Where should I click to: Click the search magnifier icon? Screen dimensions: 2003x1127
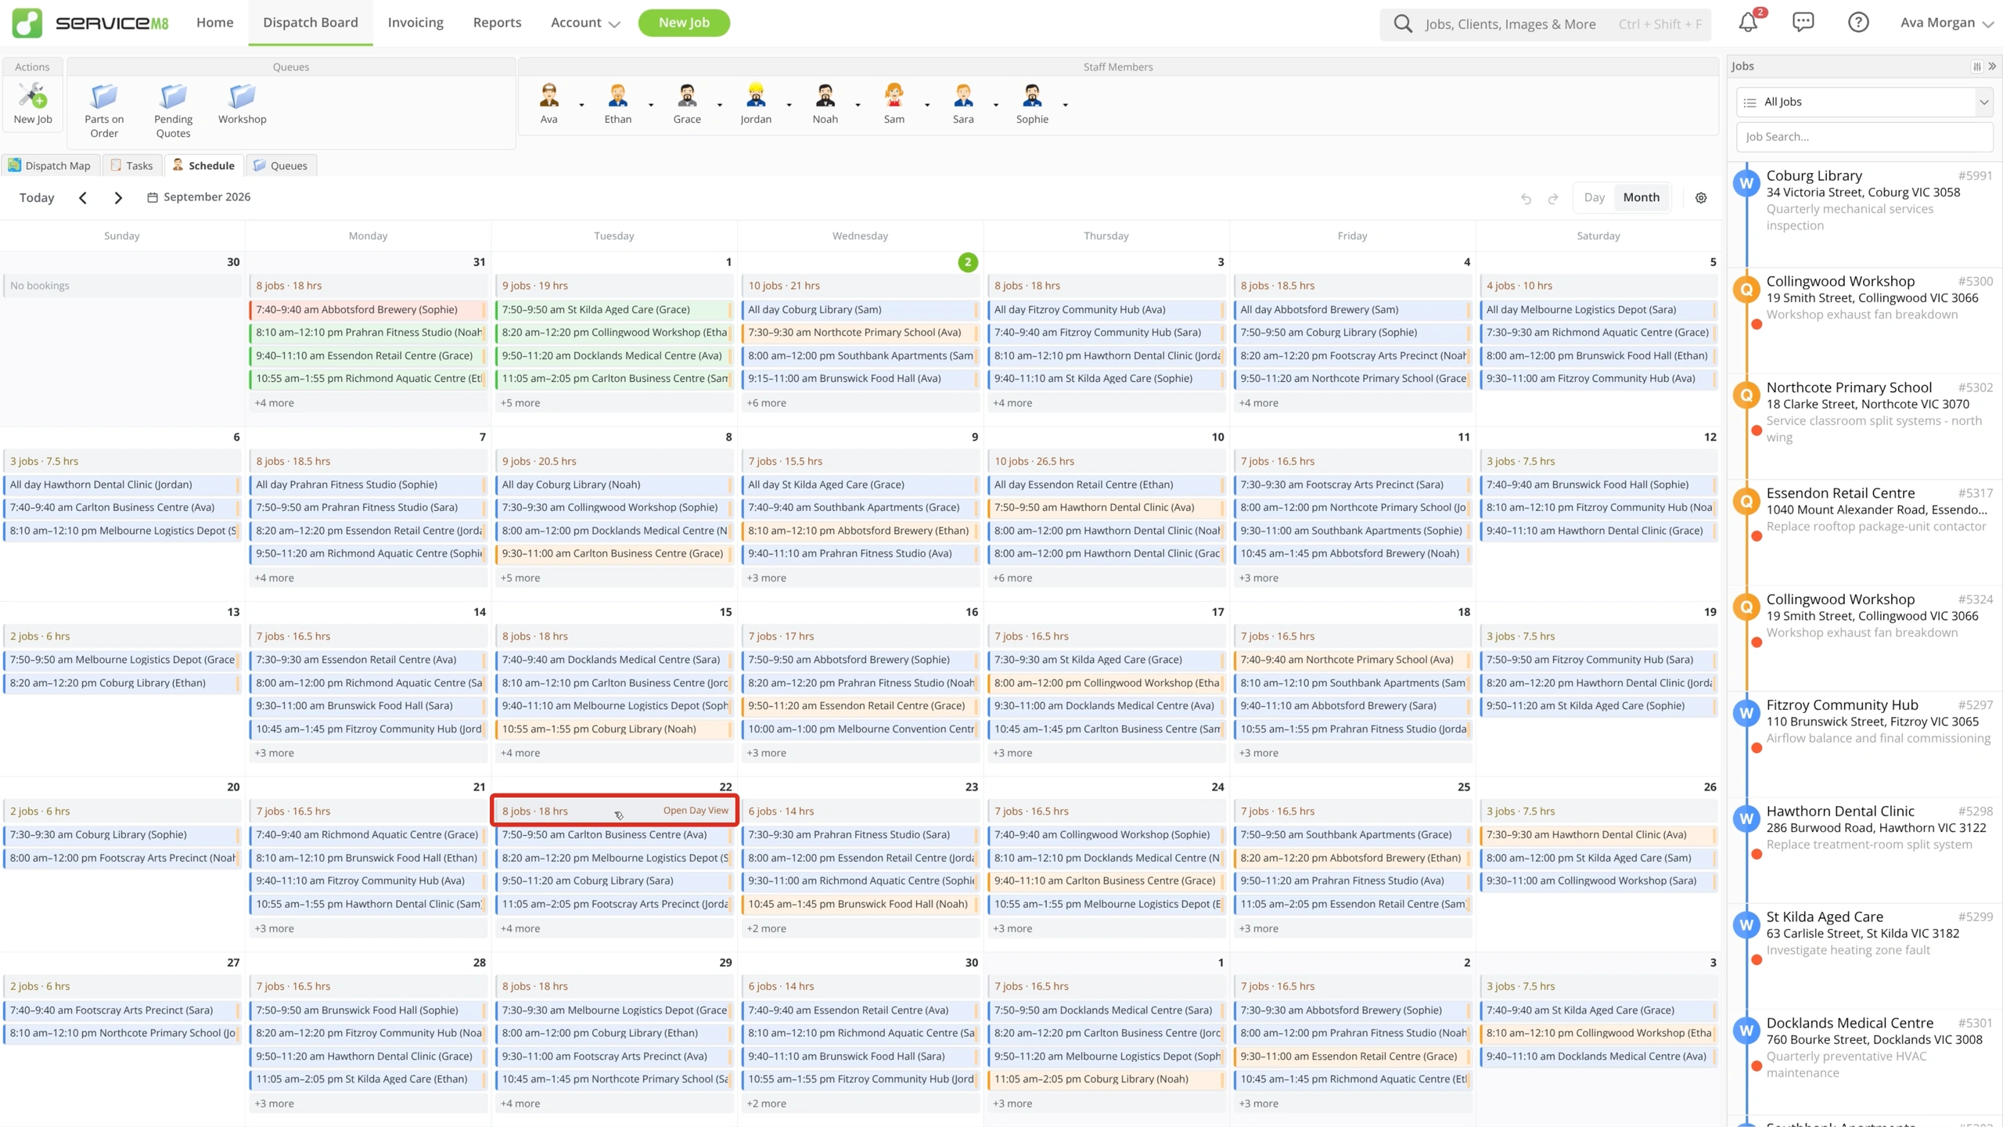(1403, 23)
